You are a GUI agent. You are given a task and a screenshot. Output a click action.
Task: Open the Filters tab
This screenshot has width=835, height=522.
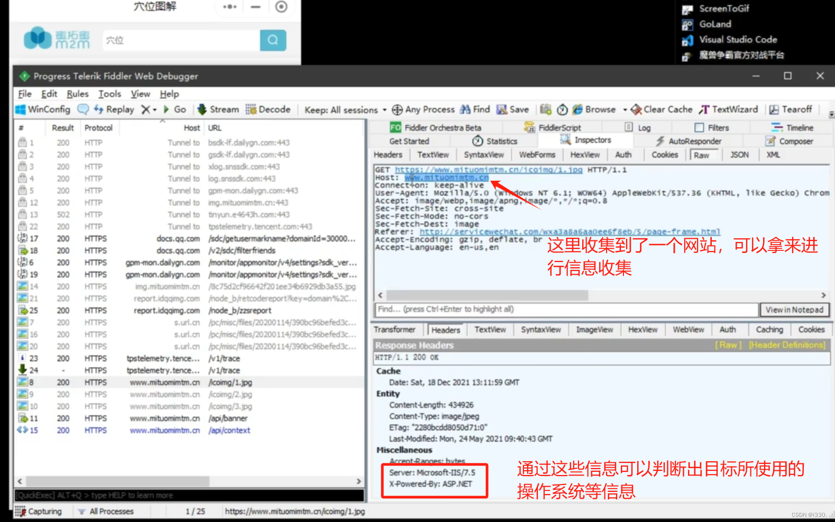coord(712,128)
